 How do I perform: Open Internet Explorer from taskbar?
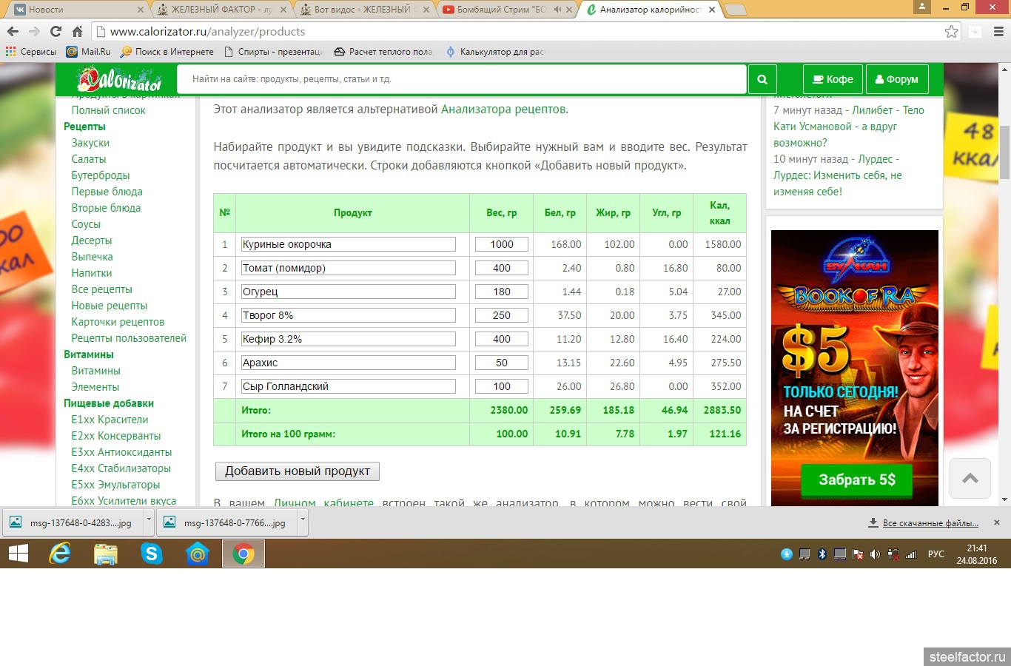pos(60,554)
